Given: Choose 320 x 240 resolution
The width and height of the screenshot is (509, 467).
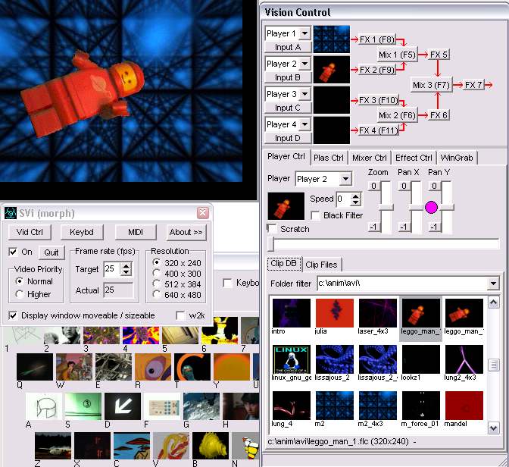Looking at the screenshot, I should pos(157,262).
